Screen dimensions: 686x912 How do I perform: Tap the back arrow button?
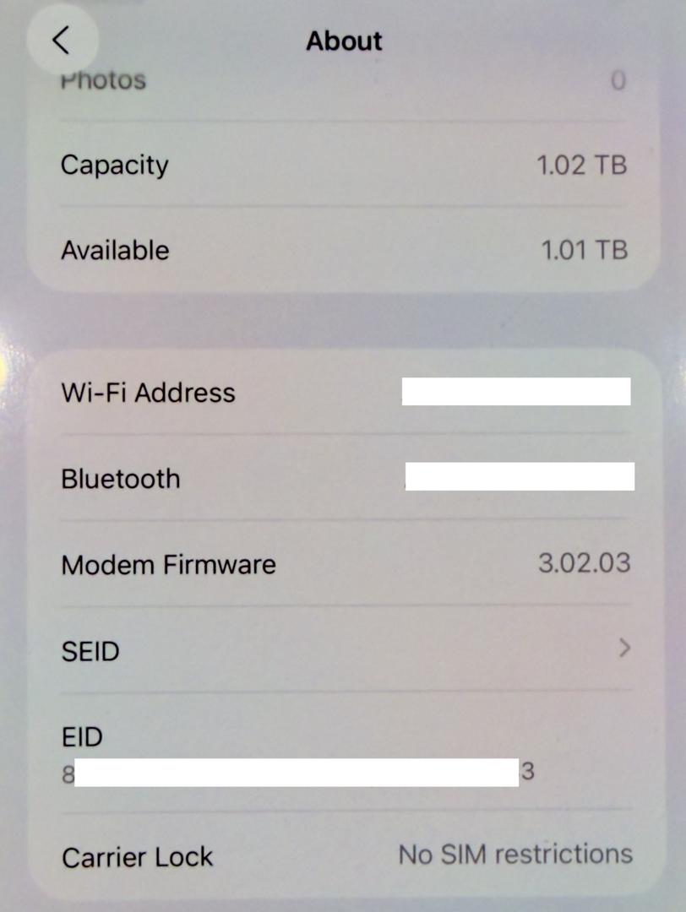62,40
